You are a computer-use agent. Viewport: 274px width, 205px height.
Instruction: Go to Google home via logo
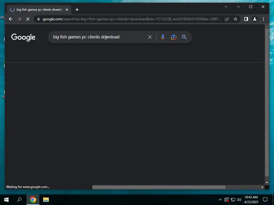(23, 37)
